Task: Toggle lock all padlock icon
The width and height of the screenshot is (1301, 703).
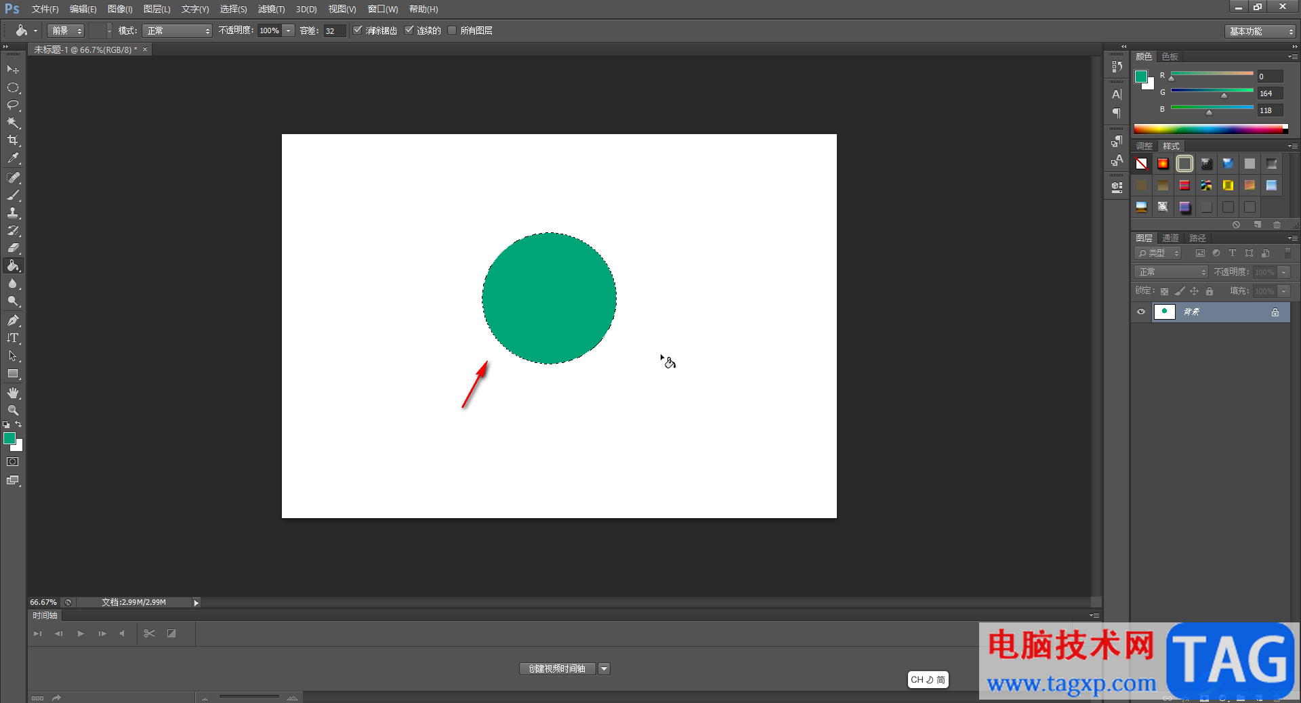Action: (x=1210, y=291)
